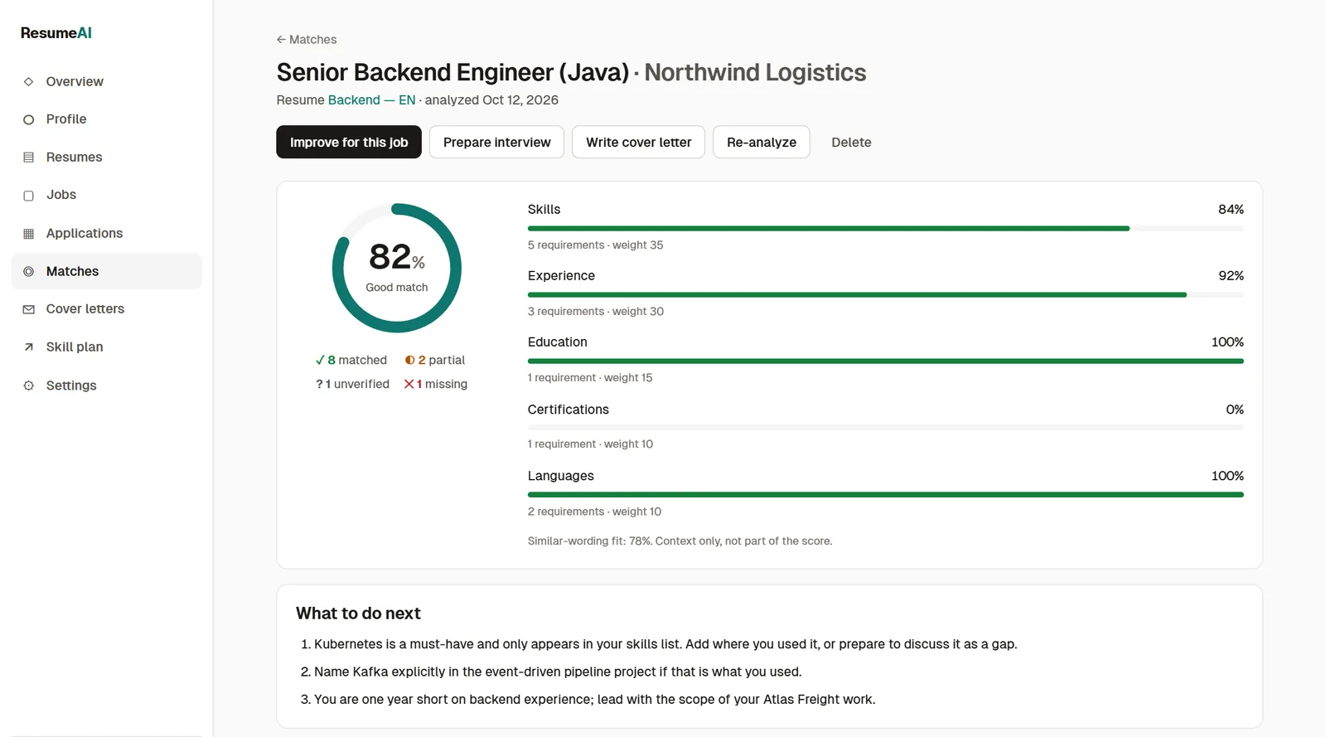Open the Jobs section
The width and height of the screenshot is (1326, 737).
point(106,195)
